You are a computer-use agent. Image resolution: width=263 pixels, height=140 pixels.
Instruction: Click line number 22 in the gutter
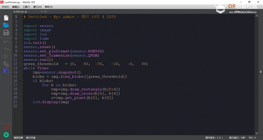(x=15, y=106)
